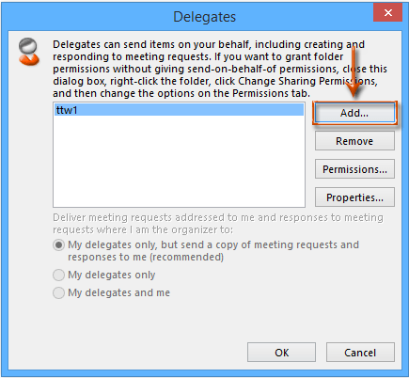Select the ttw1 entry in the delegates list
This screenshot has height=378, width=409.
click(x=179, y=110)
